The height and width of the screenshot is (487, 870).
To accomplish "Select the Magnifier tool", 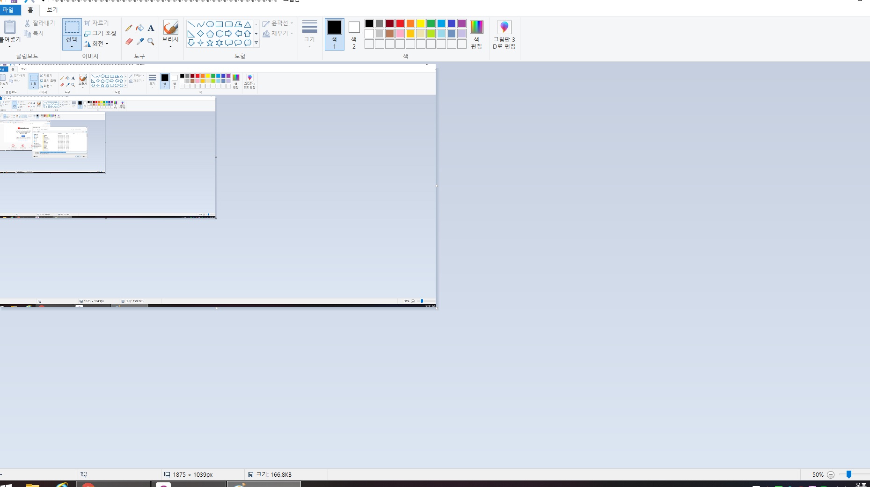I will pyautogui.click(x=151, y=42).
